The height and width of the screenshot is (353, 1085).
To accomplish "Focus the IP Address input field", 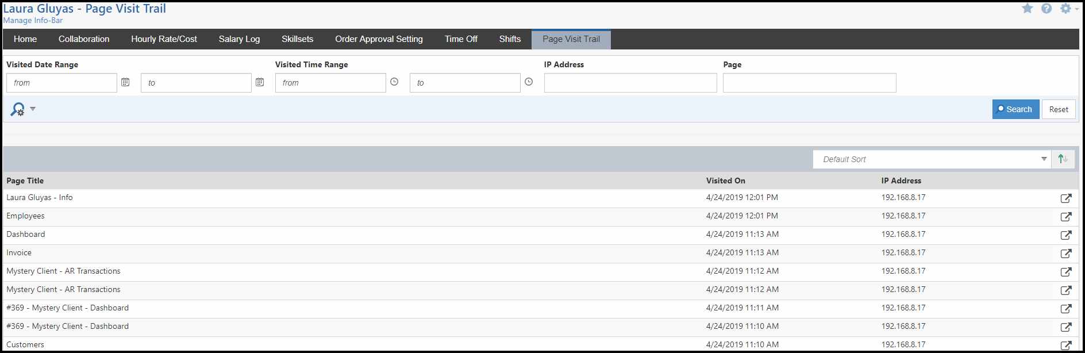I will coord(630,83).
